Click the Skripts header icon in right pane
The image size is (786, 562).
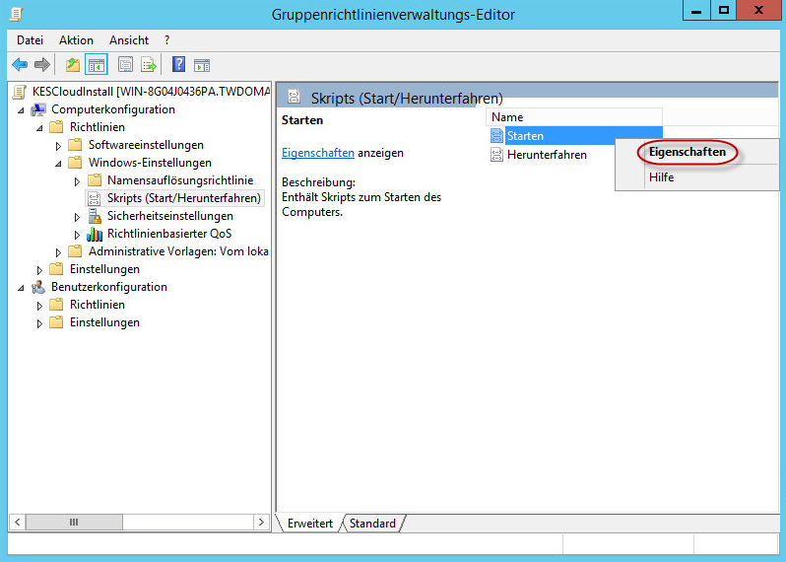(295, 97)
